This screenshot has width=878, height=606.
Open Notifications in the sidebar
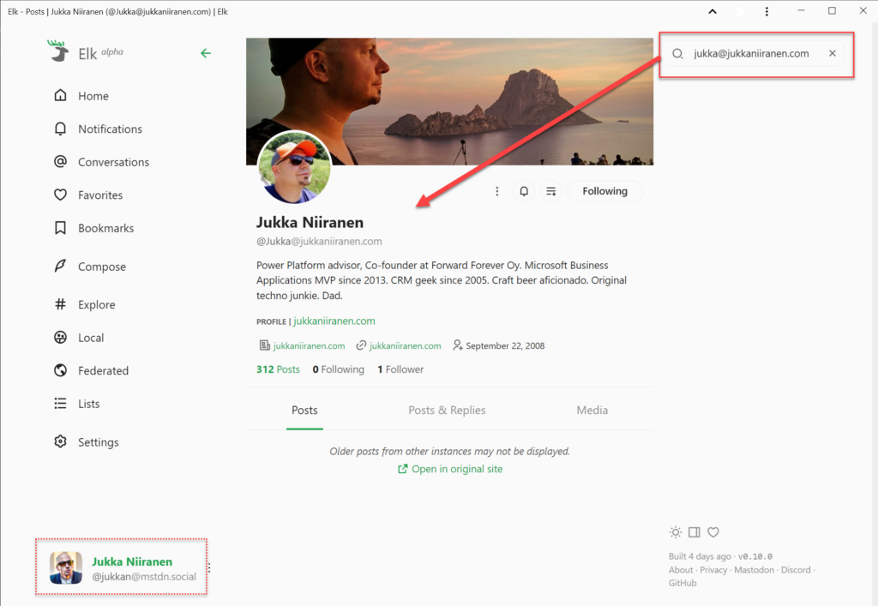coord(98,129)
